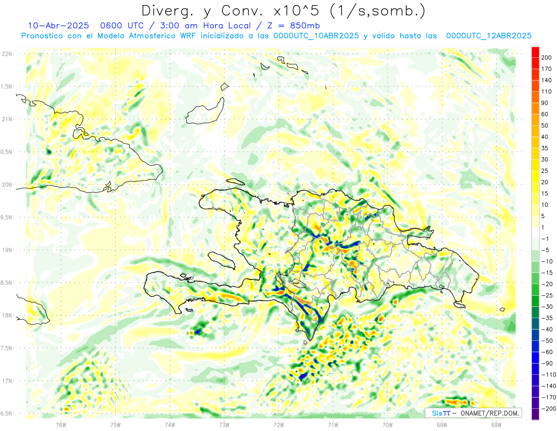Viewport: 557px width, 431px height.
Task: Click the "Z = 850mb" level text
Action: (294, 25)
